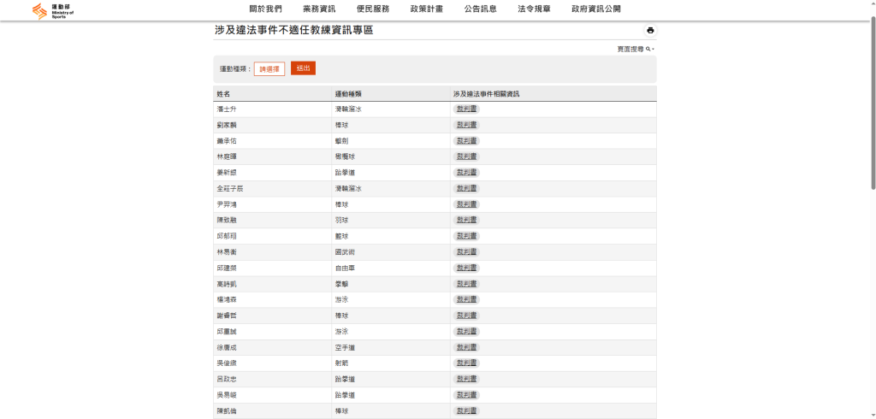This screenshot has width=876, height=419.
Task: Open 裁判書 link in 陳凱倫 row
Action: [x=466, y=411]
